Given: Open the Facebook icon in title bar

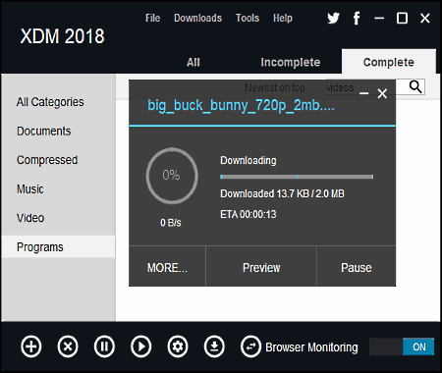Looking at the screenshot, I should [357, 18].
